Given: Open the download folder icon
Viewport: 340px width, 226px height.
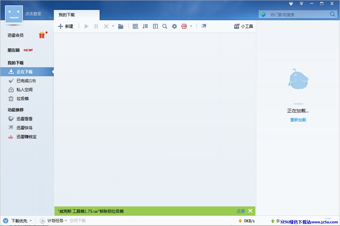Looking at the screenshot, I should pos(121,27).
